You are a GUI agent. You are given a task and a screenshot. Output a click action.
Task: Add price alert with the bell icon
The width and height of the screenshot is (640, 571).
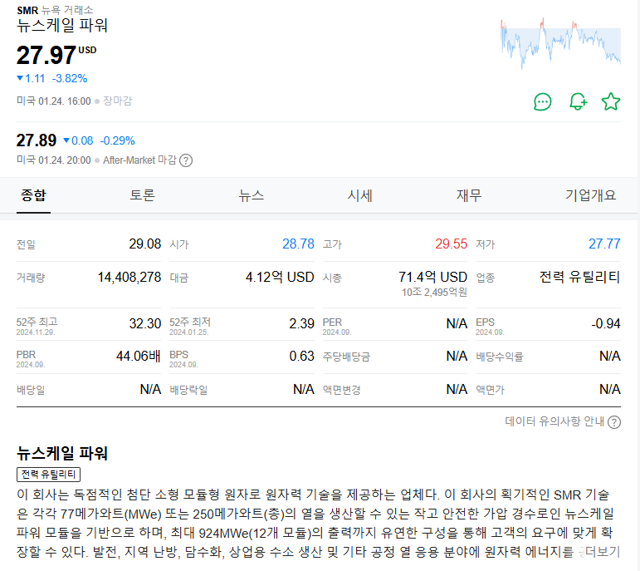[578, 101]
